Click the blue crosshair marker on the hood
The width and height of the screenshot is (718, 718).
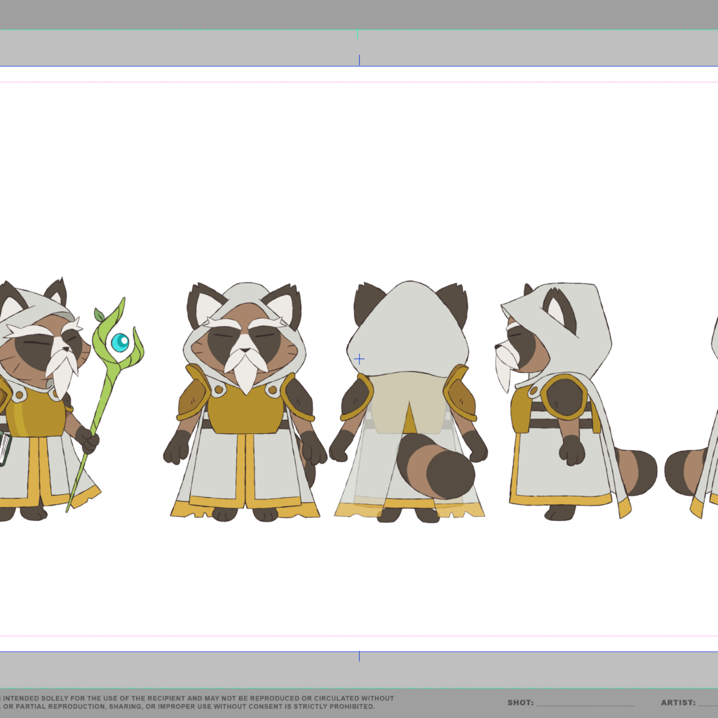pos(359,359)
